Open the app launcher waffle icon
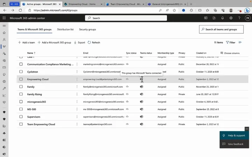 point(4,18)
